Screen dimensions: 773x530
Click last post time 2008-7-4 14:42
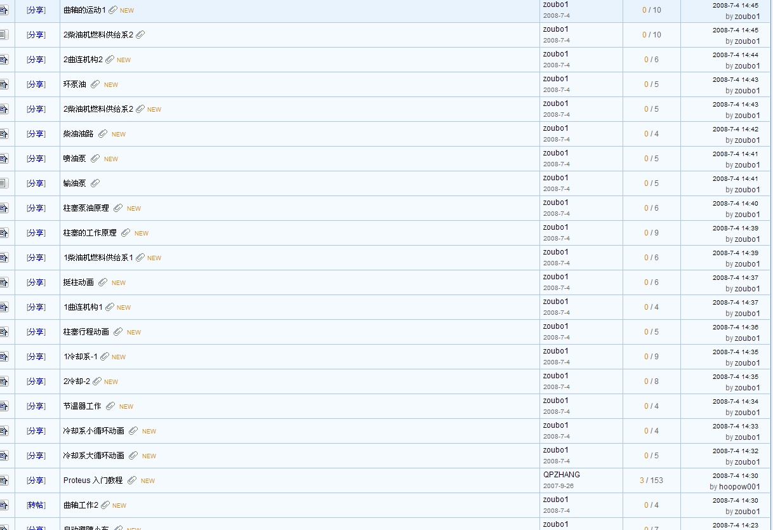click(x=736, y=129)
